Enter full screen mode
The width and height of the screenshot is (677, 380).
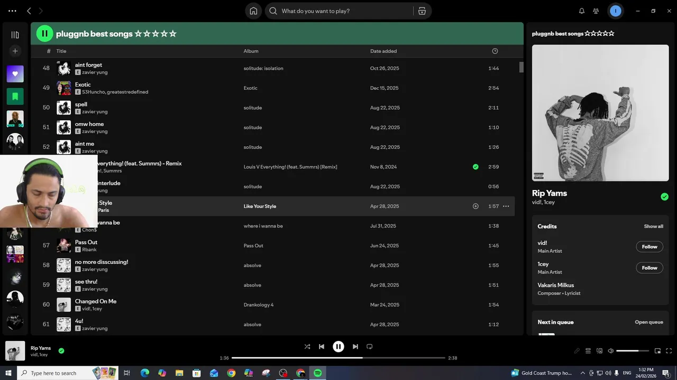pyautogui.click(x=669, y=351)
